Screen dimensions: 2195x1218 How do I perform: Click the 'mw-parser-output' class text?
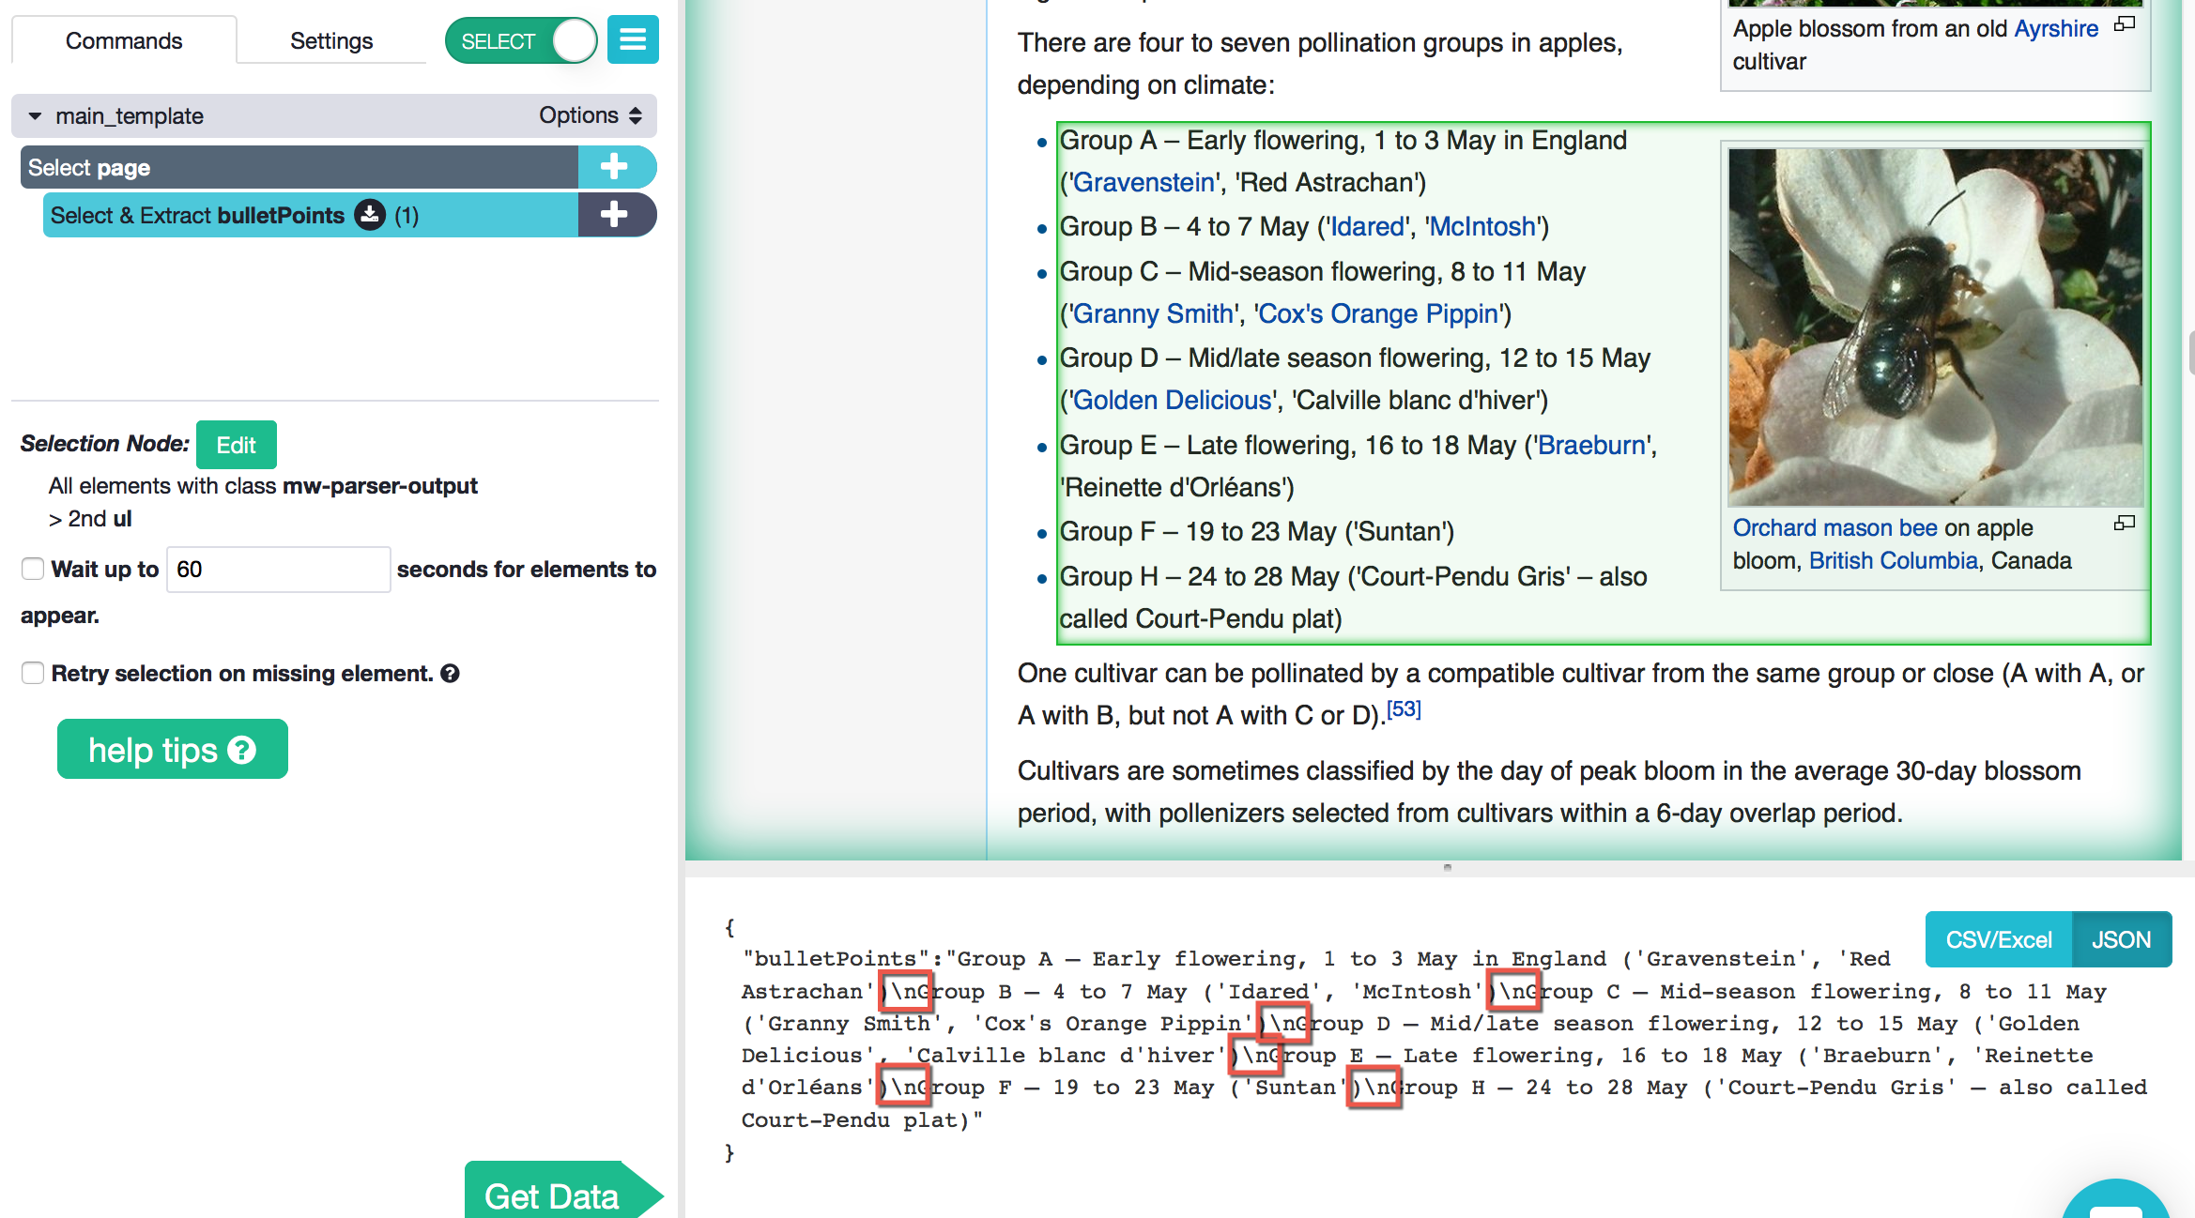point(380,485)
